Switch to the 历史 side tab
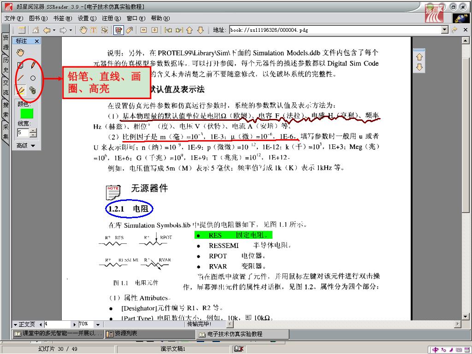 [x=6, y=65]
